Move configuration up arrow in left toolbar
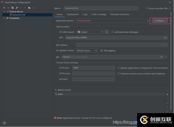The image size is (174, 127). coord(21,8)
